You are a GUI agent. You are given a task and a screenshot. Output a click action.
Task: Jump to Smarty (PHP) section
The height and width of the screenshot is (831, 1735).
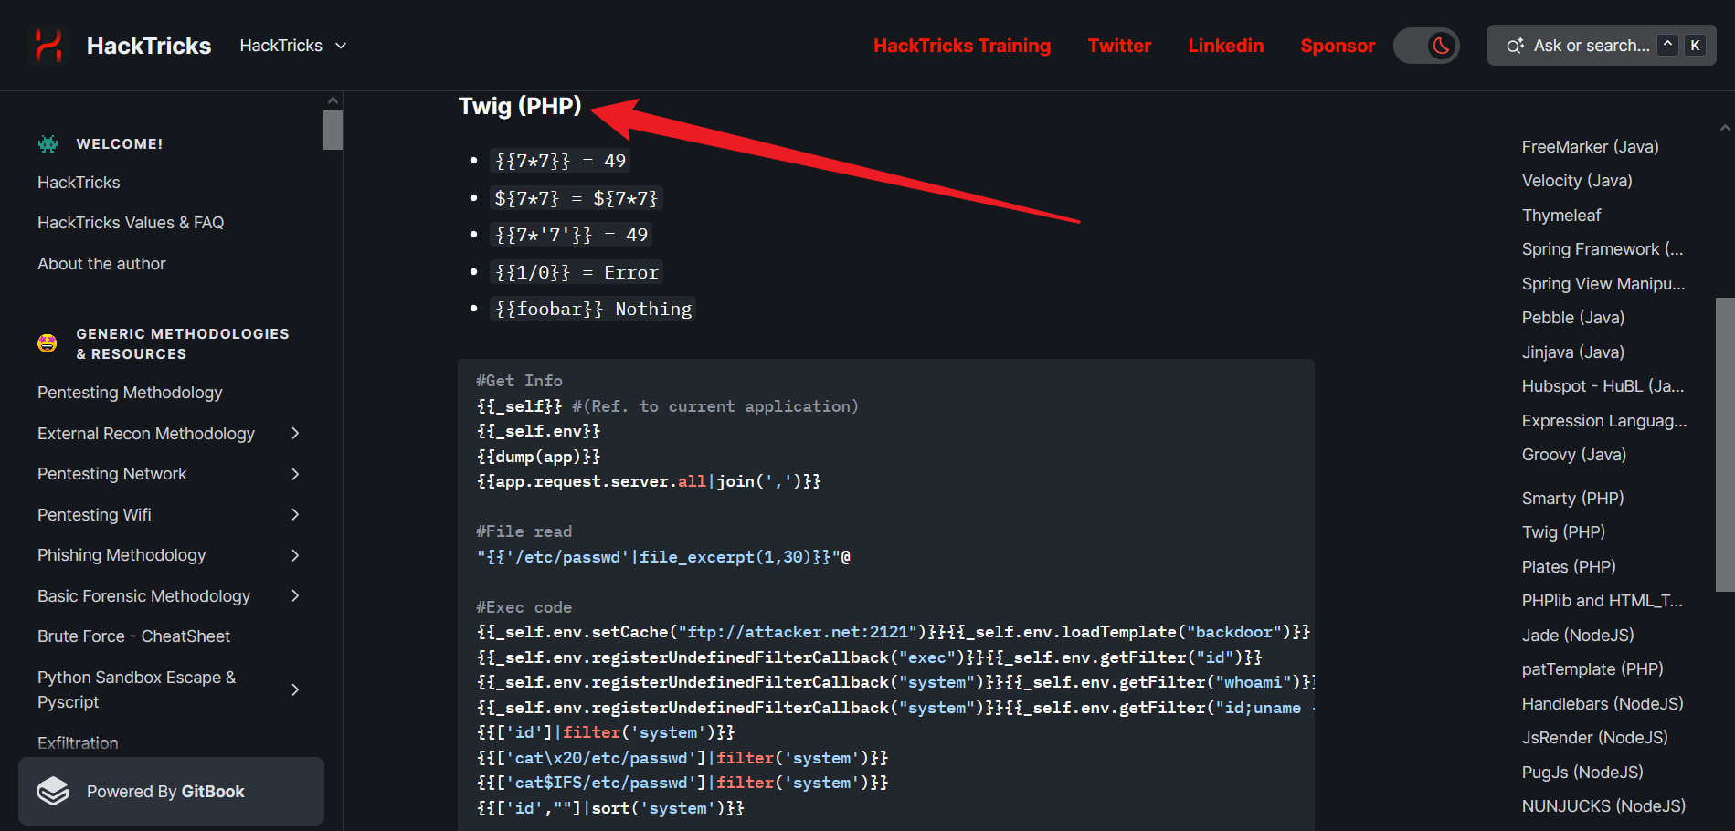pyautogui.click(x=1572, y=499)
